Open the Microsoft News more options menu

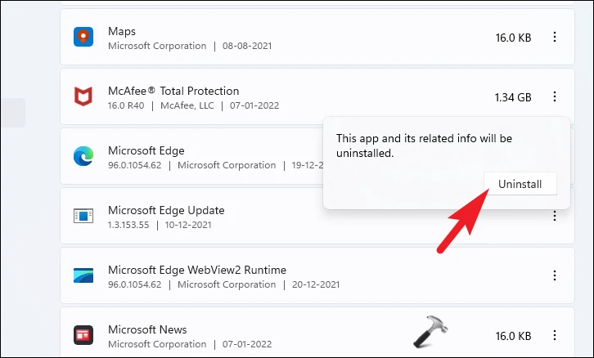(x=555, y=335)
